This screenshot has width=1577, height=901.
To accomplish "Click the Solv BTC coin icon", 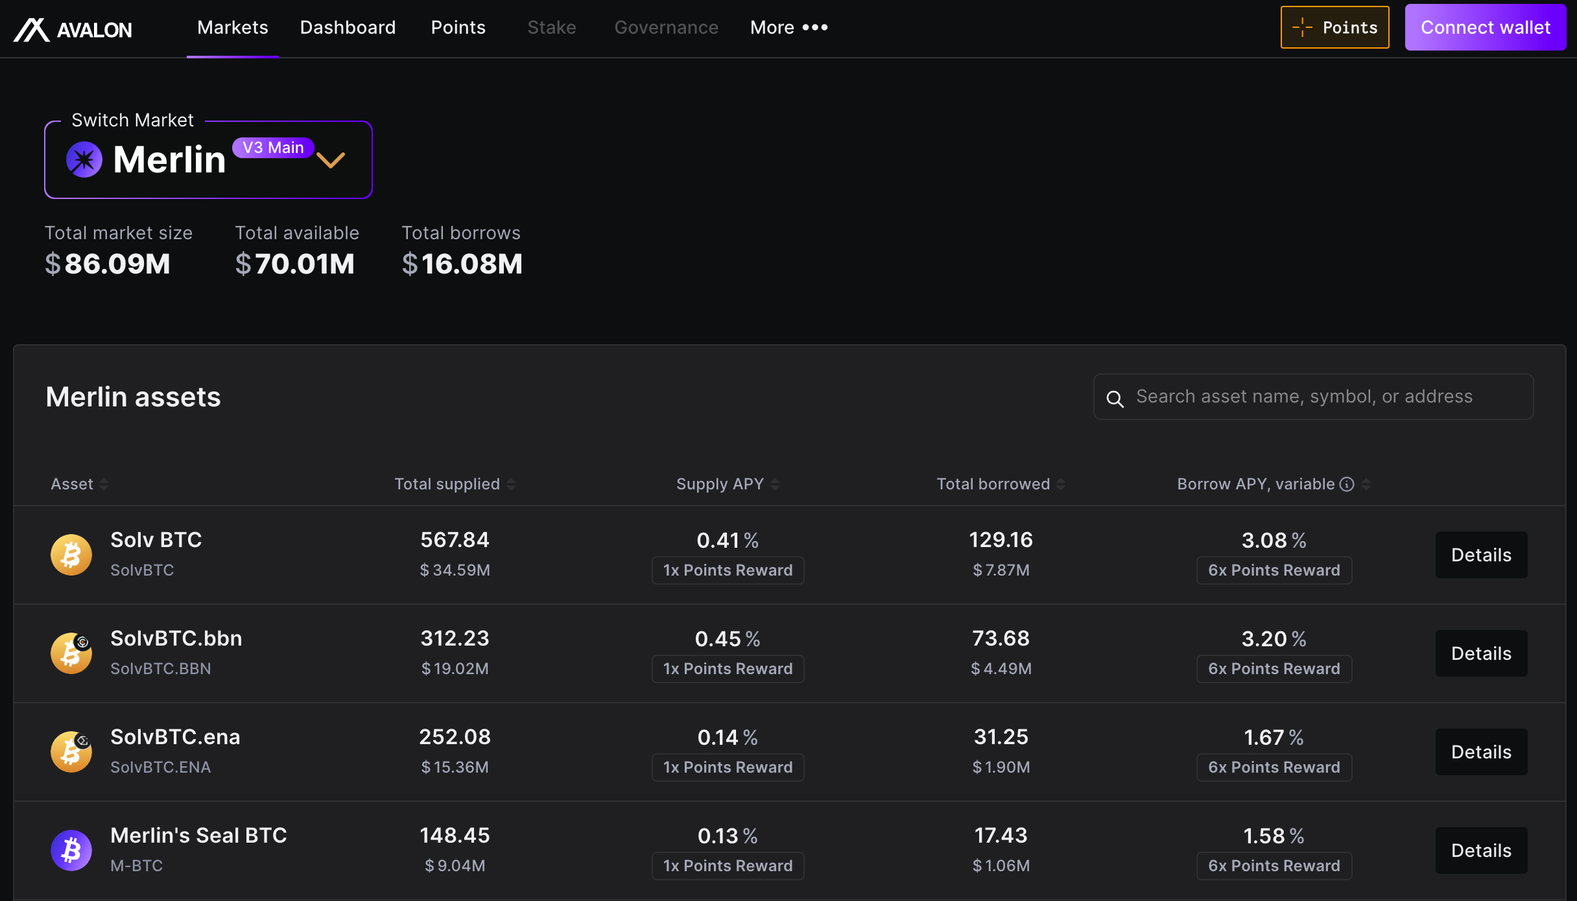I will (x=71, y=555).
